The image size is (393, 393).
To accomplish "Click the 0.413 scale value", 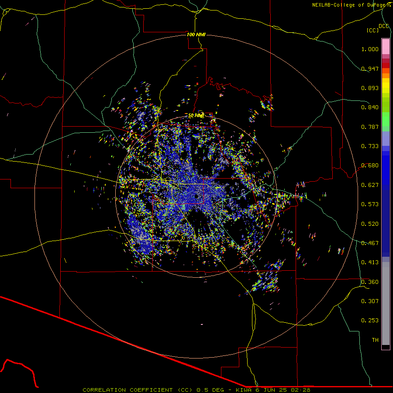I will click(370, 262).
